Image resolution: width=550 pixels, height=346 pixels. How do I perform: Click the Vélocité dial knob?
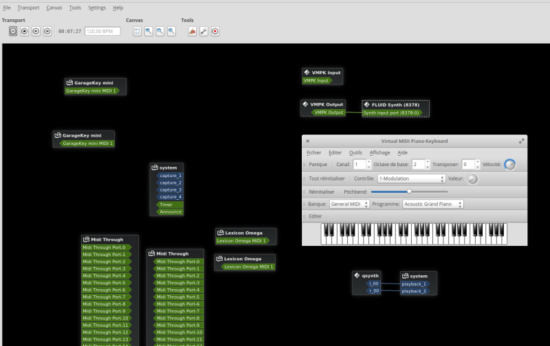pos(509,164)
